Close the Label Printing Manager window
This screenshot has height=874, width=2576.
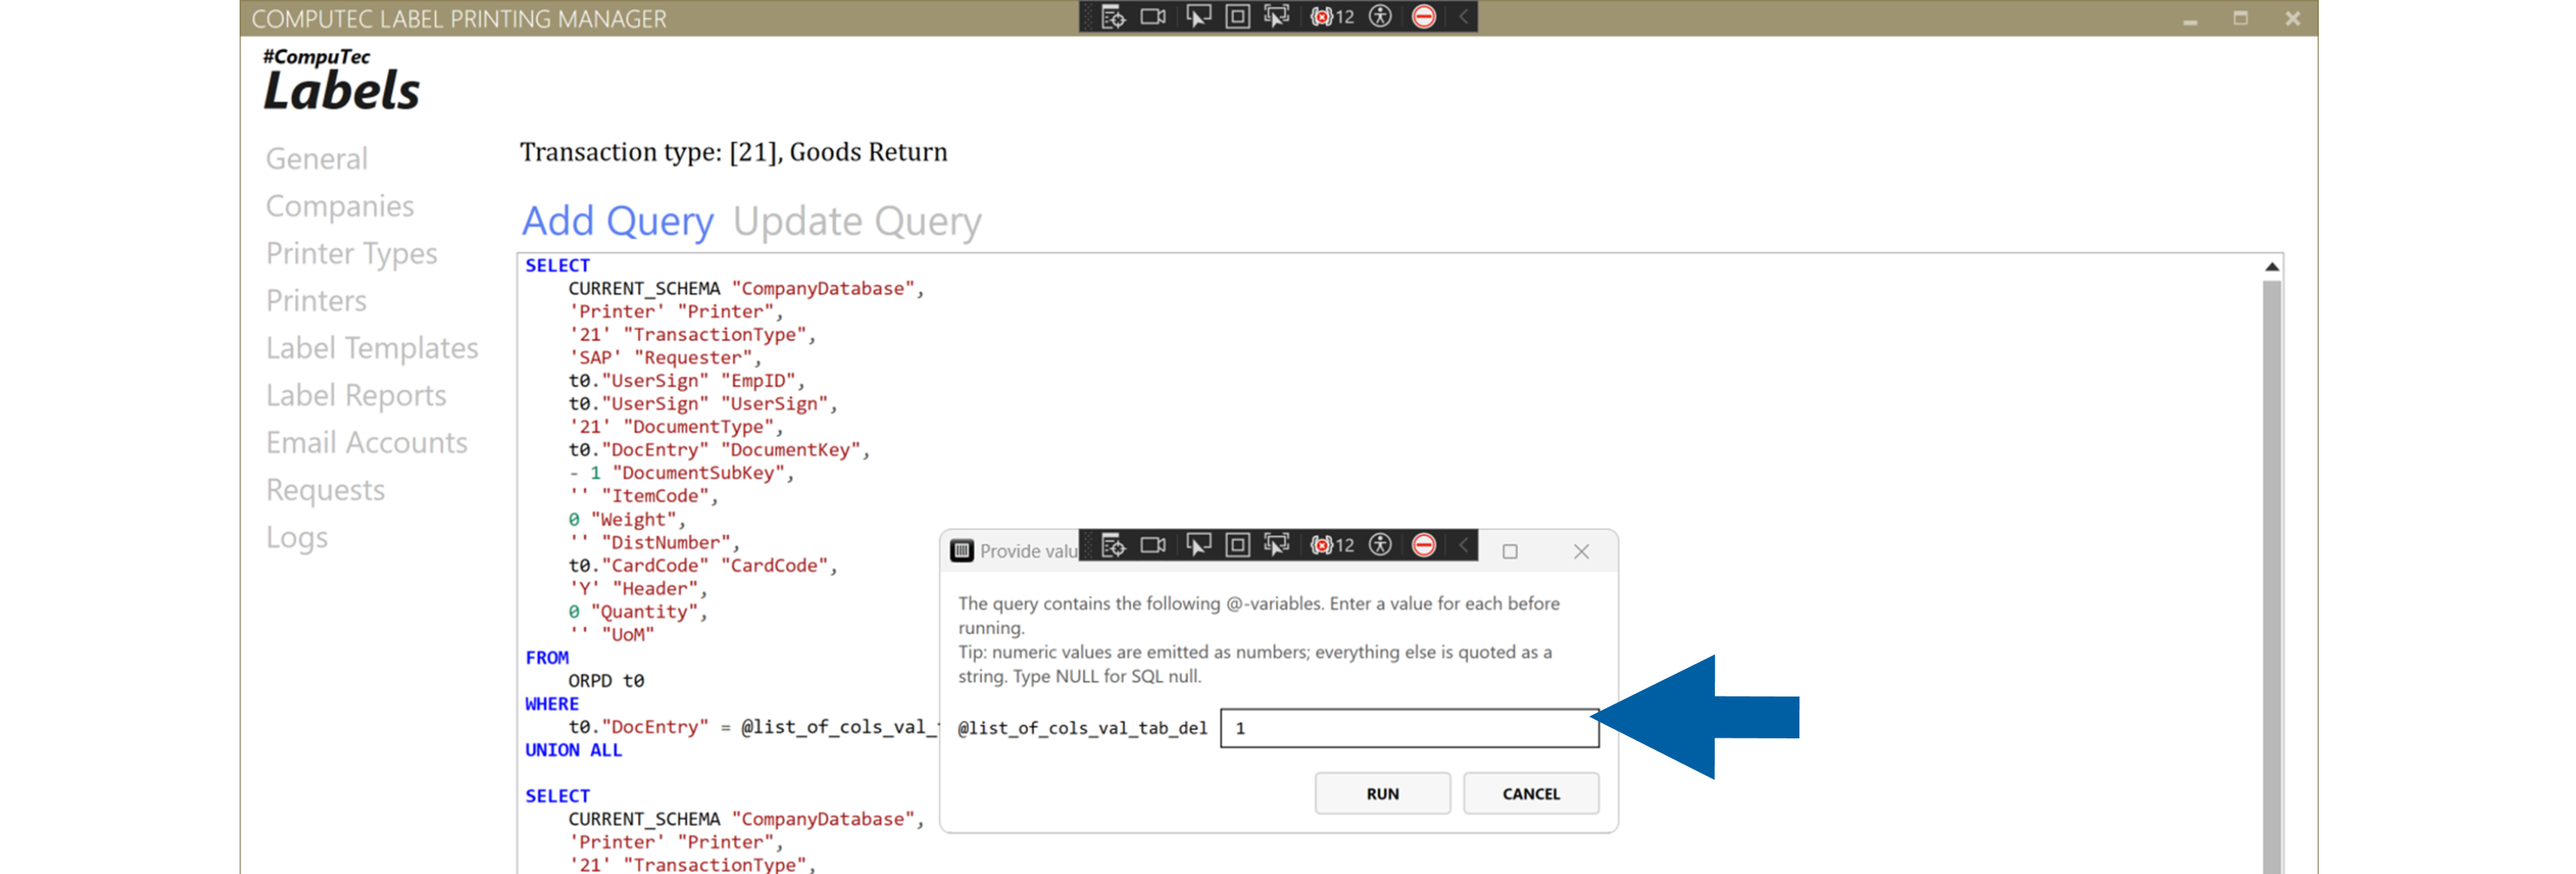[2293, 19]
